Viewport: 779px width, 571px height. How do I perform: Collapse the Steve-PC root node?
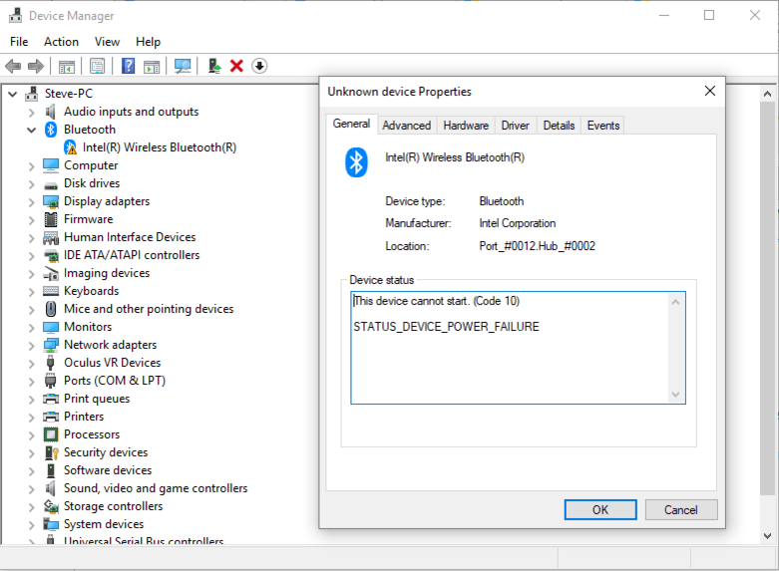pos(13,94)
